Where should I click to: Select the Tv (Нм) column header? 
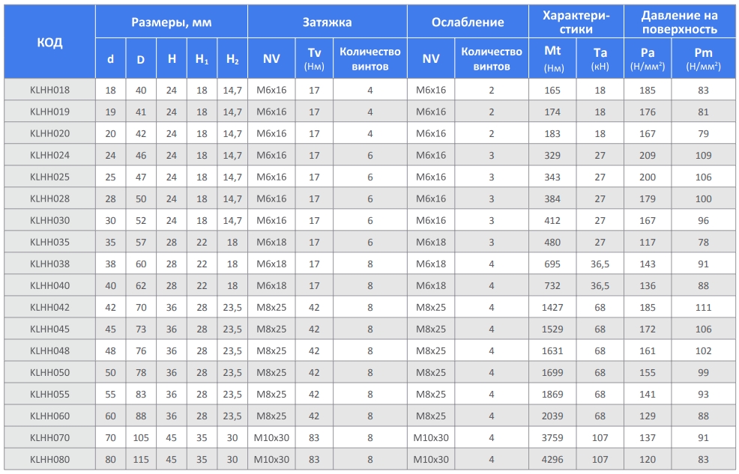(314, 59)
